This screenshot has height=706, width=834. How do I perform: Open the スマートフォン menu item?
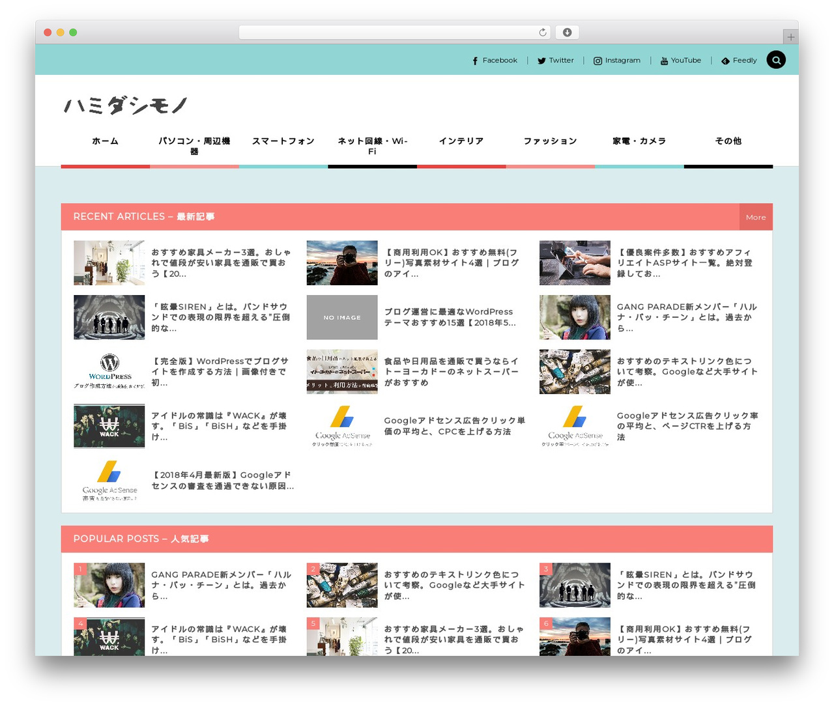[x=283, y=141]
